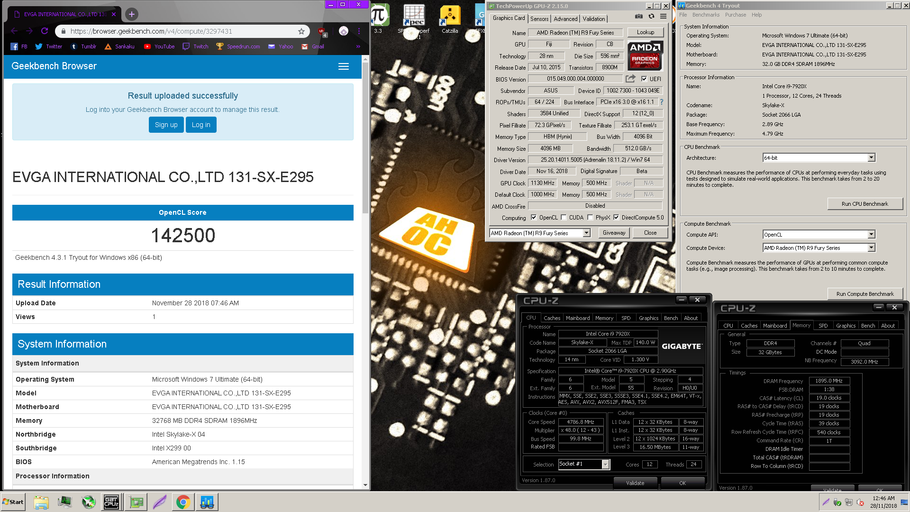Image resolution: width=910 pixels, height=512 pixels.
Task: Open the Geekbench Browser hamburger menu
Action: coord(344,66)
